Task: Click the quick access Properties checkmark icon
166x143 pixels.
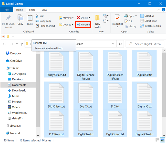Action: [3, 36]
